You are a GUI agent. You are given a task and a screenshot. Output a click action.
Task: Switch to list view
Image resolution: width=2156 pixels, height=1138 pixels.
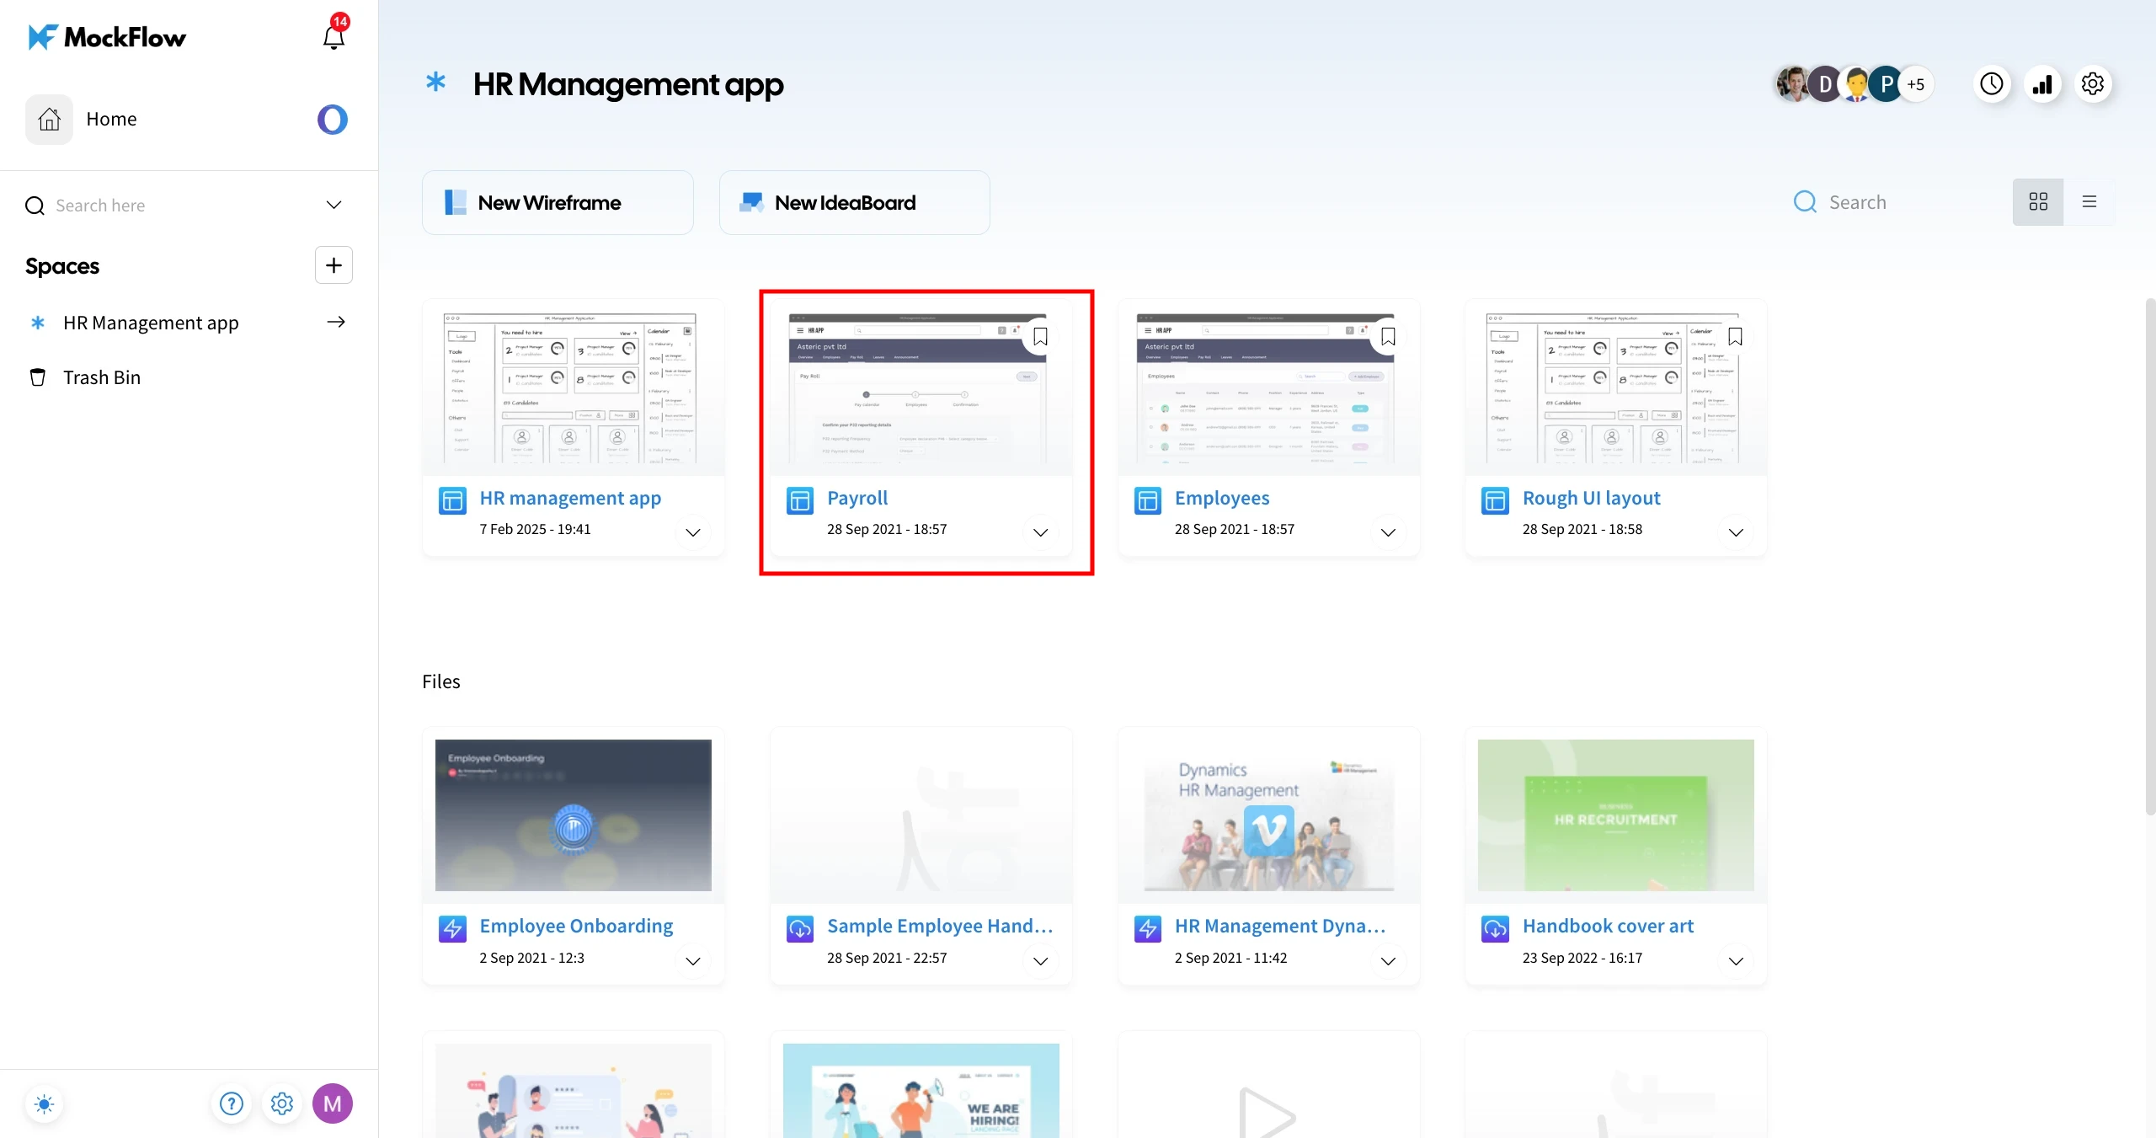pos(2089,202)
